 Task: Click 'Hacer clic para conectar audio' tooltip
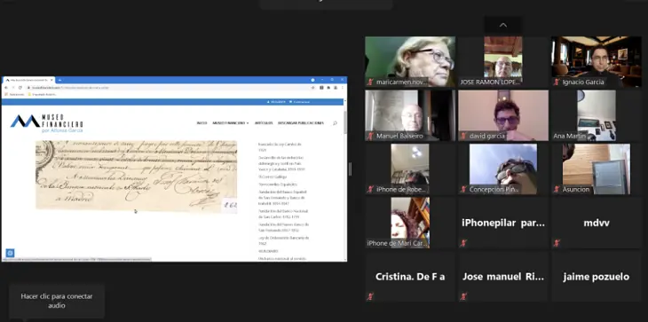click(57, 301)
